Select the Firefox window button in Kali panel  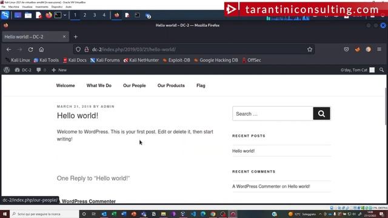116,15
